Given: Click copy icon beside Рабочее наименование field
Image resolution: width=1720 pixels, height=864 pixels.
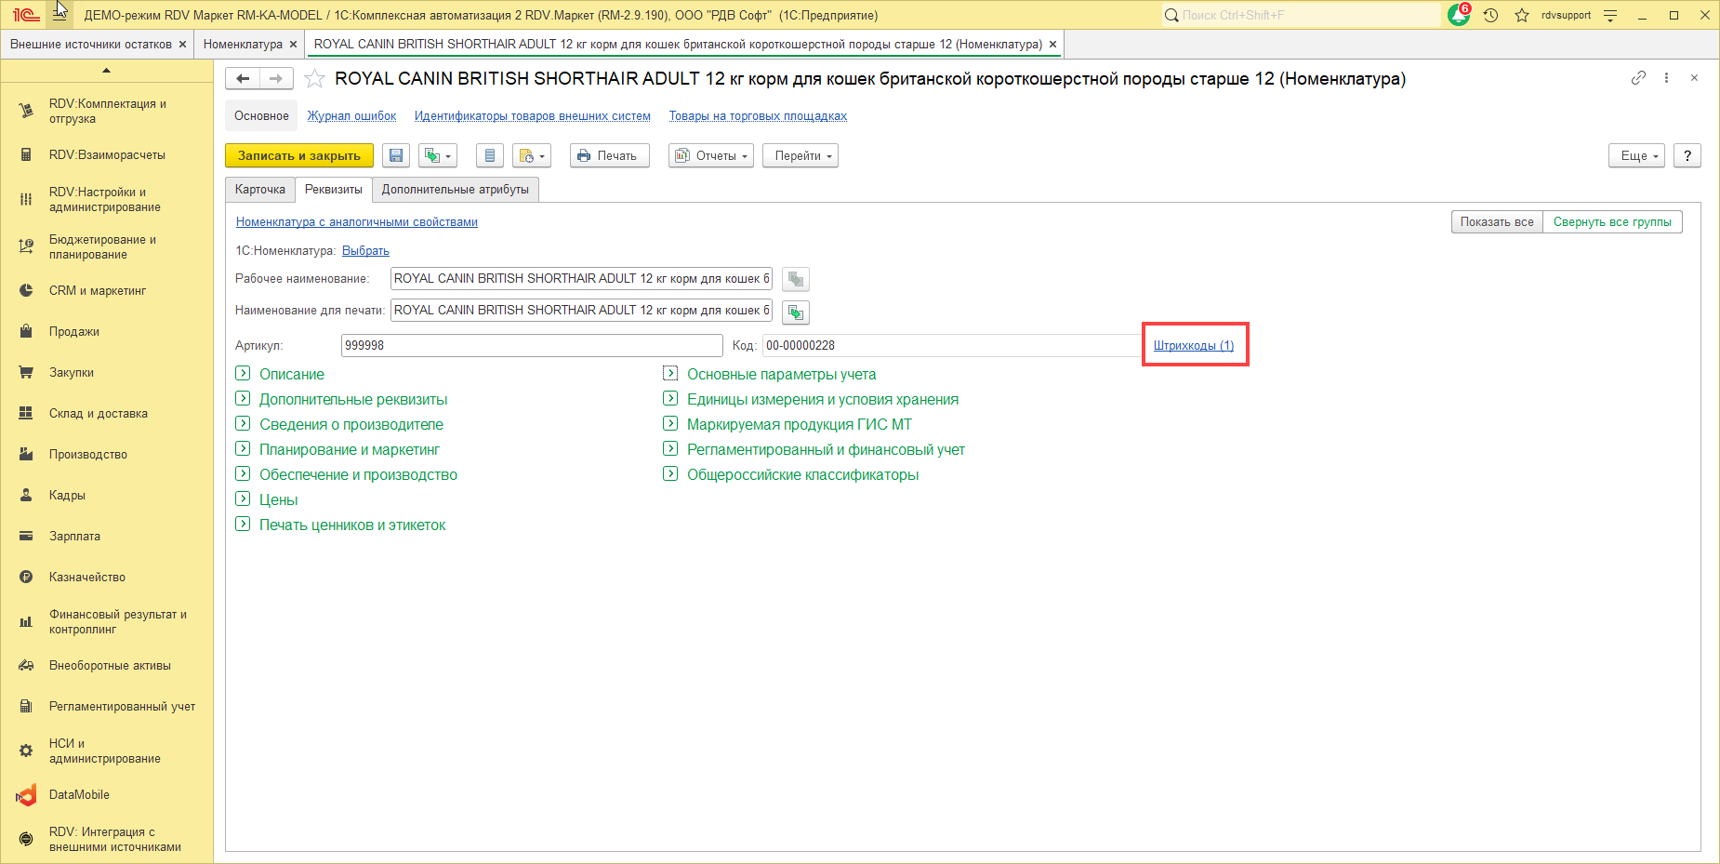Looking at the screenshot, I should click(796, 279).
